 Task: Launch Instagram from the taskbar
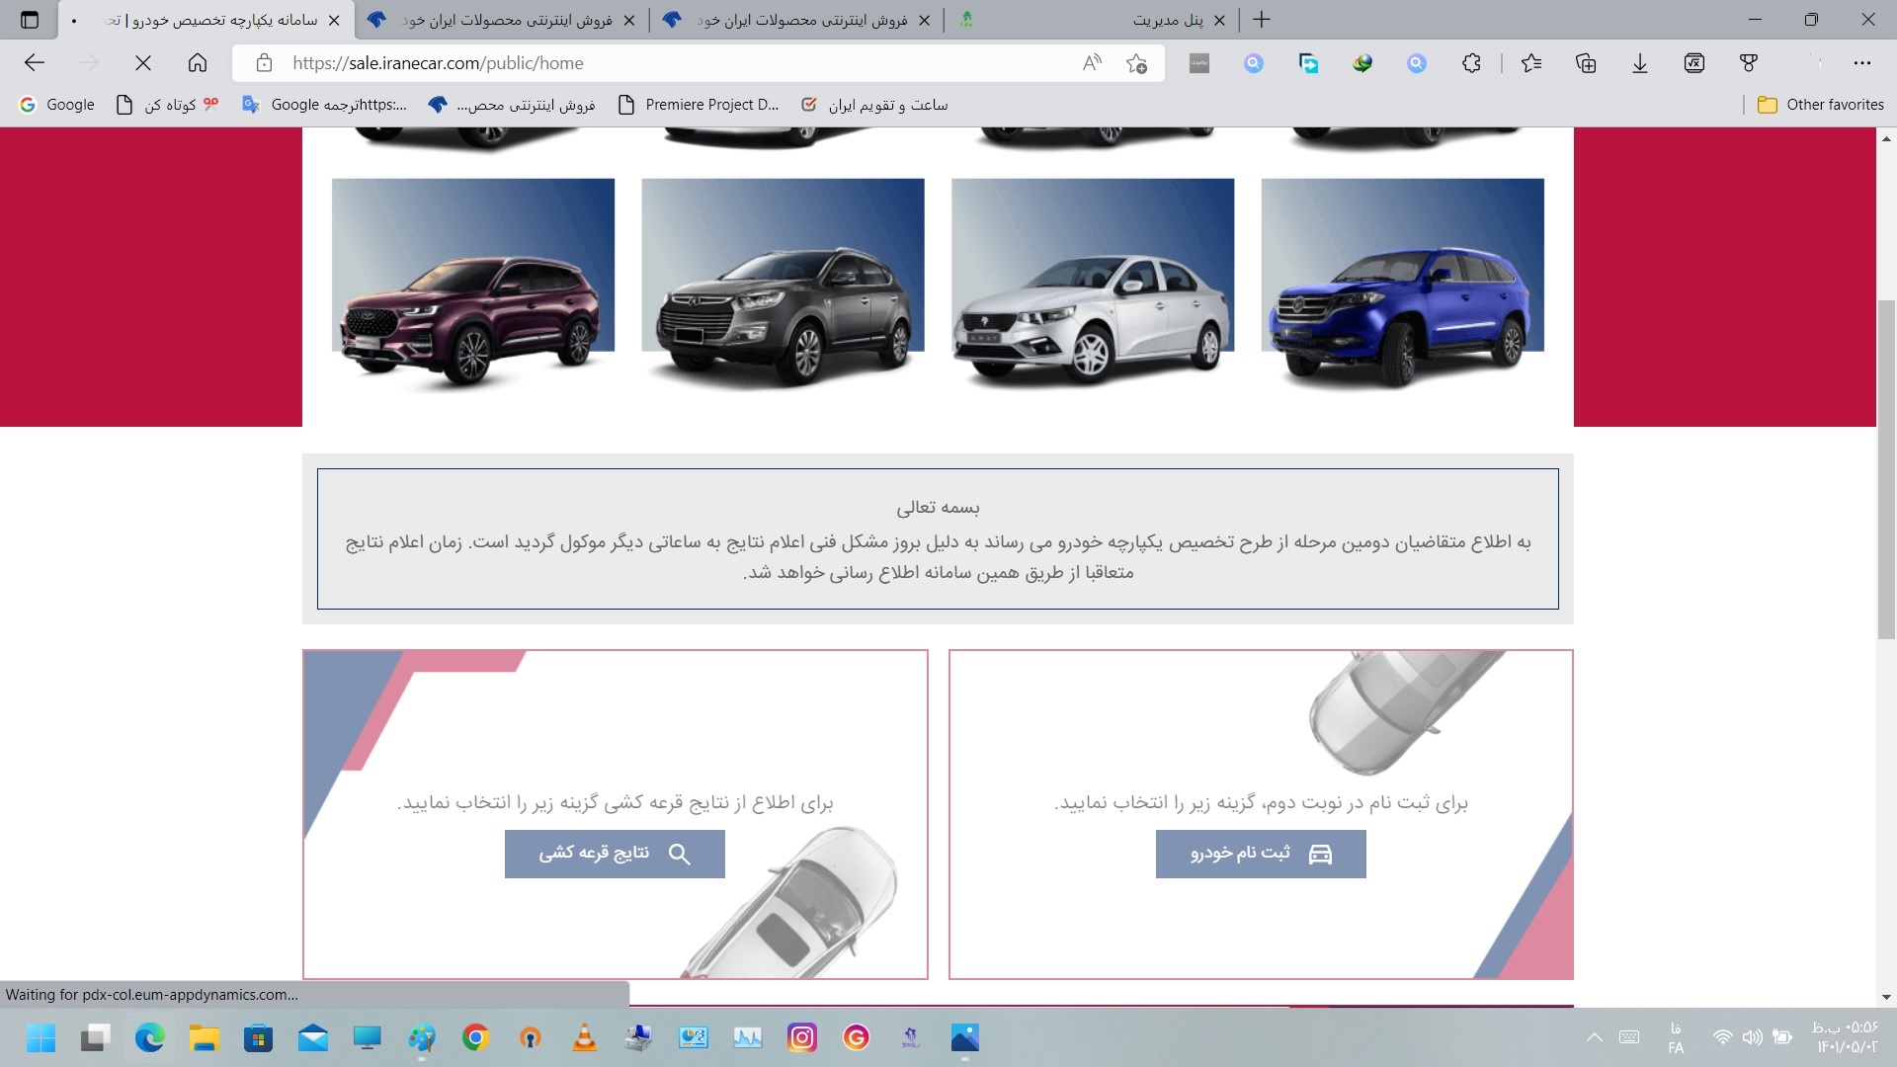click(x=802, y=1038)
